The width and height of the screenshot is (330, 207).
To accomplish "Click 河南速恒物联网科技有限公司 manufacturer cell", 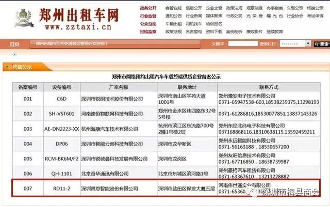I will pyautogui.click(x=119, y=114).
